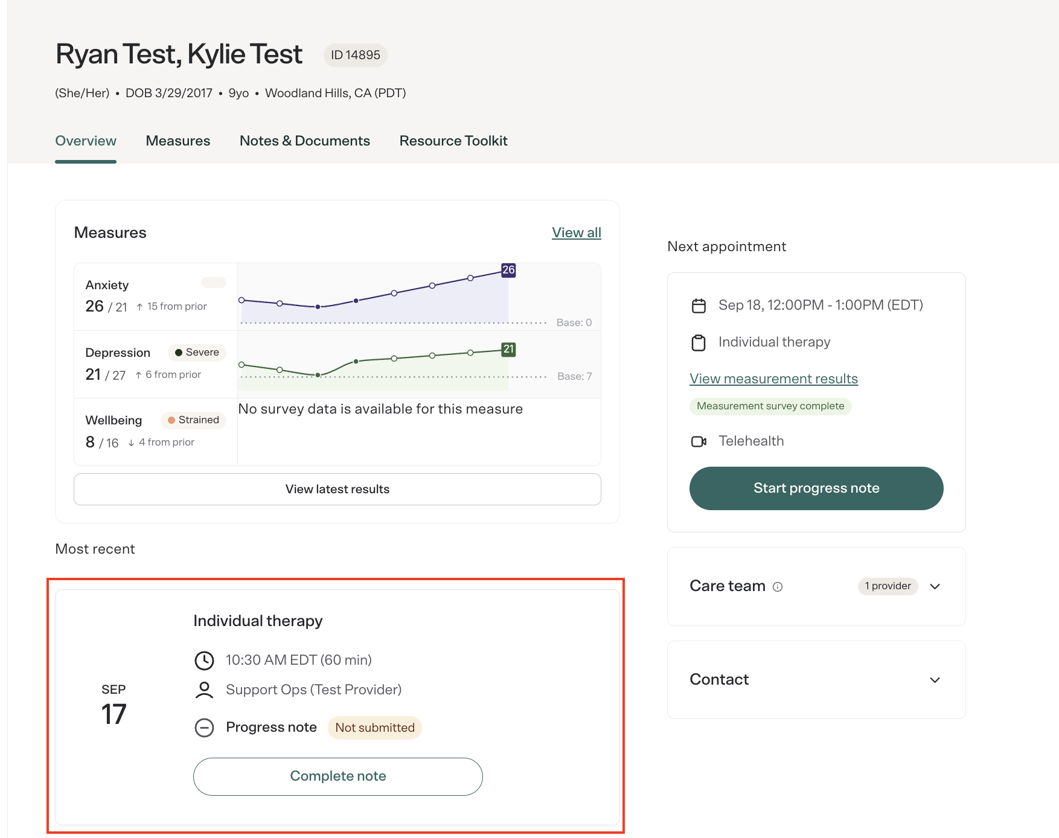Click the 26 data label on Anxiety chart
This screenshot has height=838, width=1059.
tap(508, 270)
